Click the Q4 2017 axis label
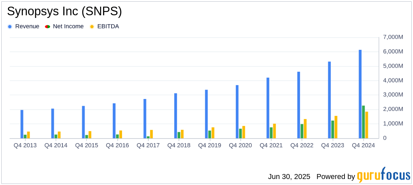This screenshot has height=185, width=413. 148,145
